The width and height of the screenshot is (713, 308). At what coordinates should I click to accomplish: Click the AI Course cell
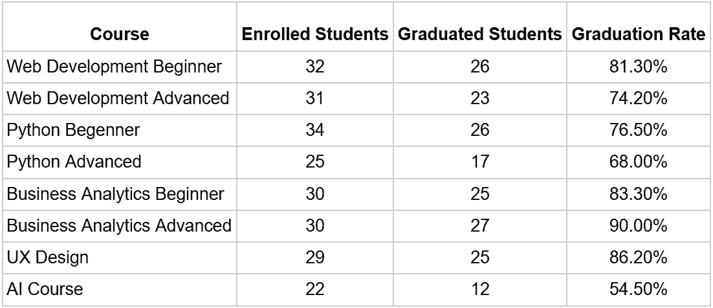point(45,289)
